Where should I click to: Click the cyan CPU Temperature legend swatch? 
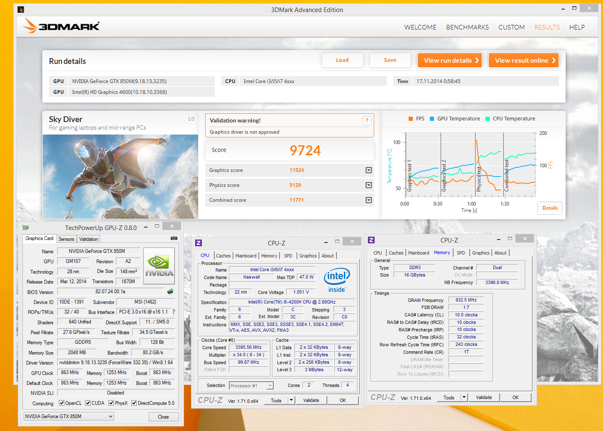pos(488,119)
